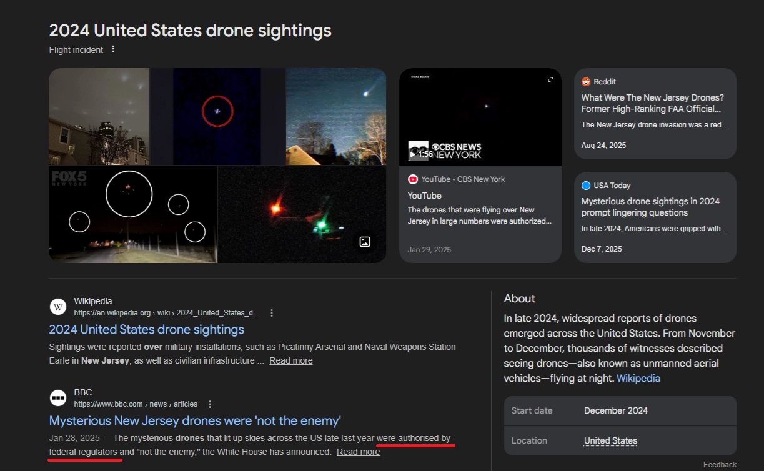
Task: Click the Aug 24, 2025 date on Reddit card
Action: pyautogui.click(x=603, y=146)
